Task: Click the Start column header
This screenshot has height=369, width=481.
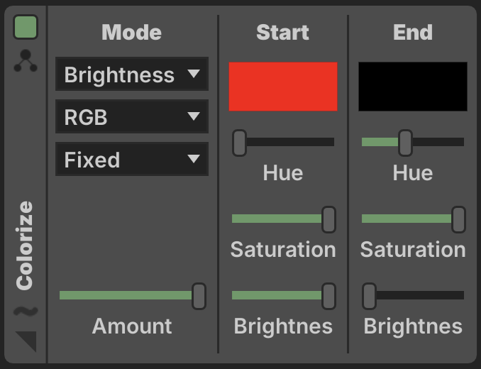Action: point(283,32)
